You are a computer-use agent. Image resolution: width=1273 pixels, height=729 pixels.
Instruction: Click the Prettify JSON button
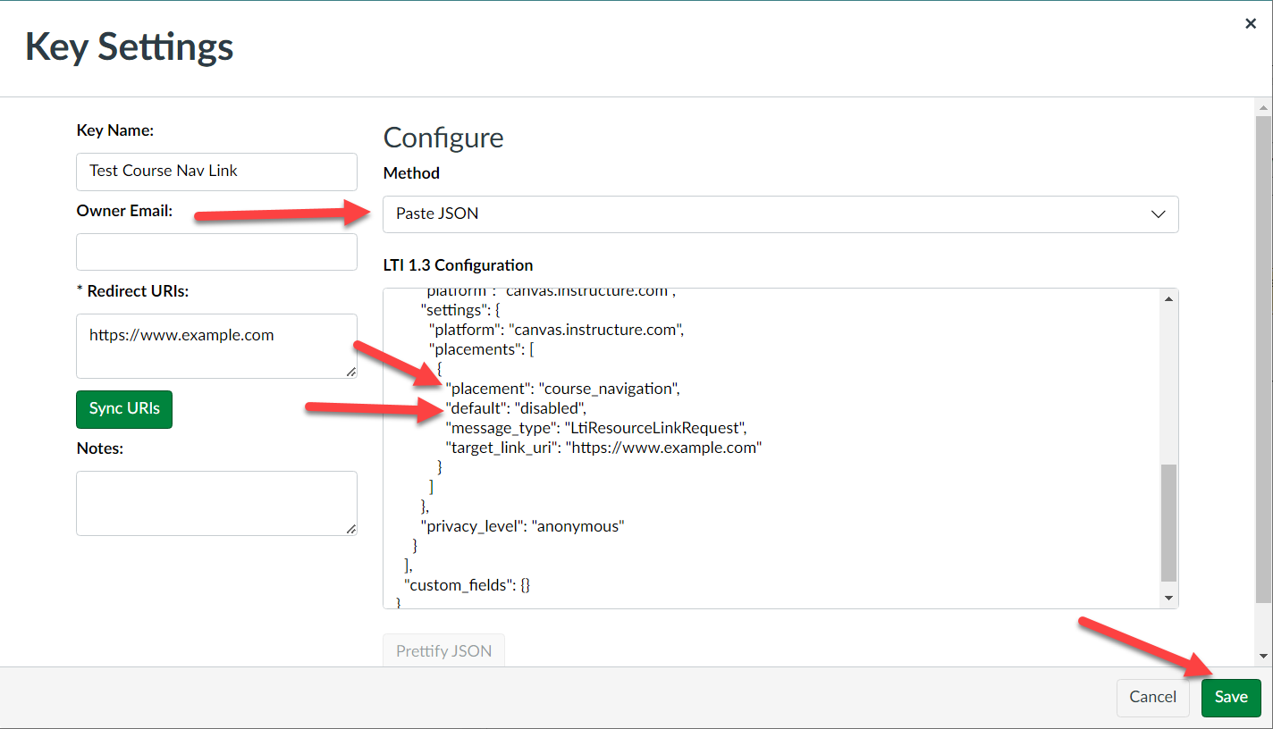[443, 650]
